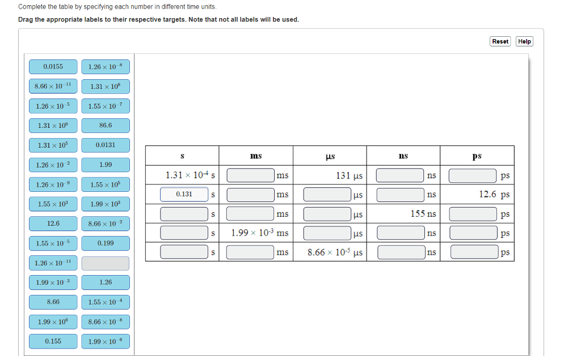
Task: Select the 0.0155 label
Action: click(x=53, y=66)
